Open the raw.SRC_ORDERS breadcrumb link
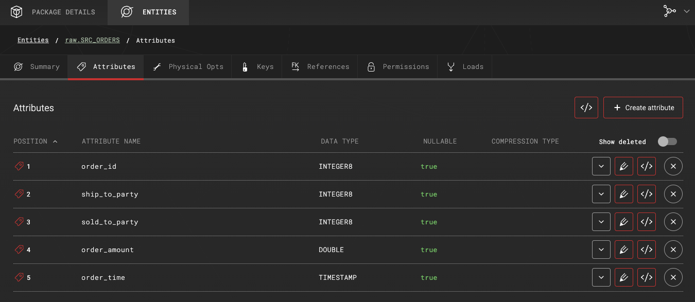The image size is (695, 302). coord(92,40)
